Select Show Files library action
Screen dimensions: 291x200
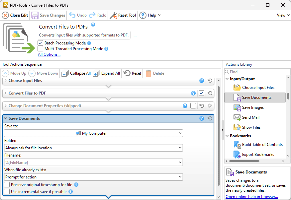255,127
